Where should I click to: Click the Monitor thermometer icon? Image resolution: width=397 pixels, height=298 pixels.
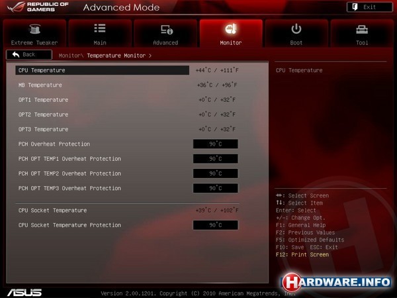pyautogui.click(x=231, y=29)
